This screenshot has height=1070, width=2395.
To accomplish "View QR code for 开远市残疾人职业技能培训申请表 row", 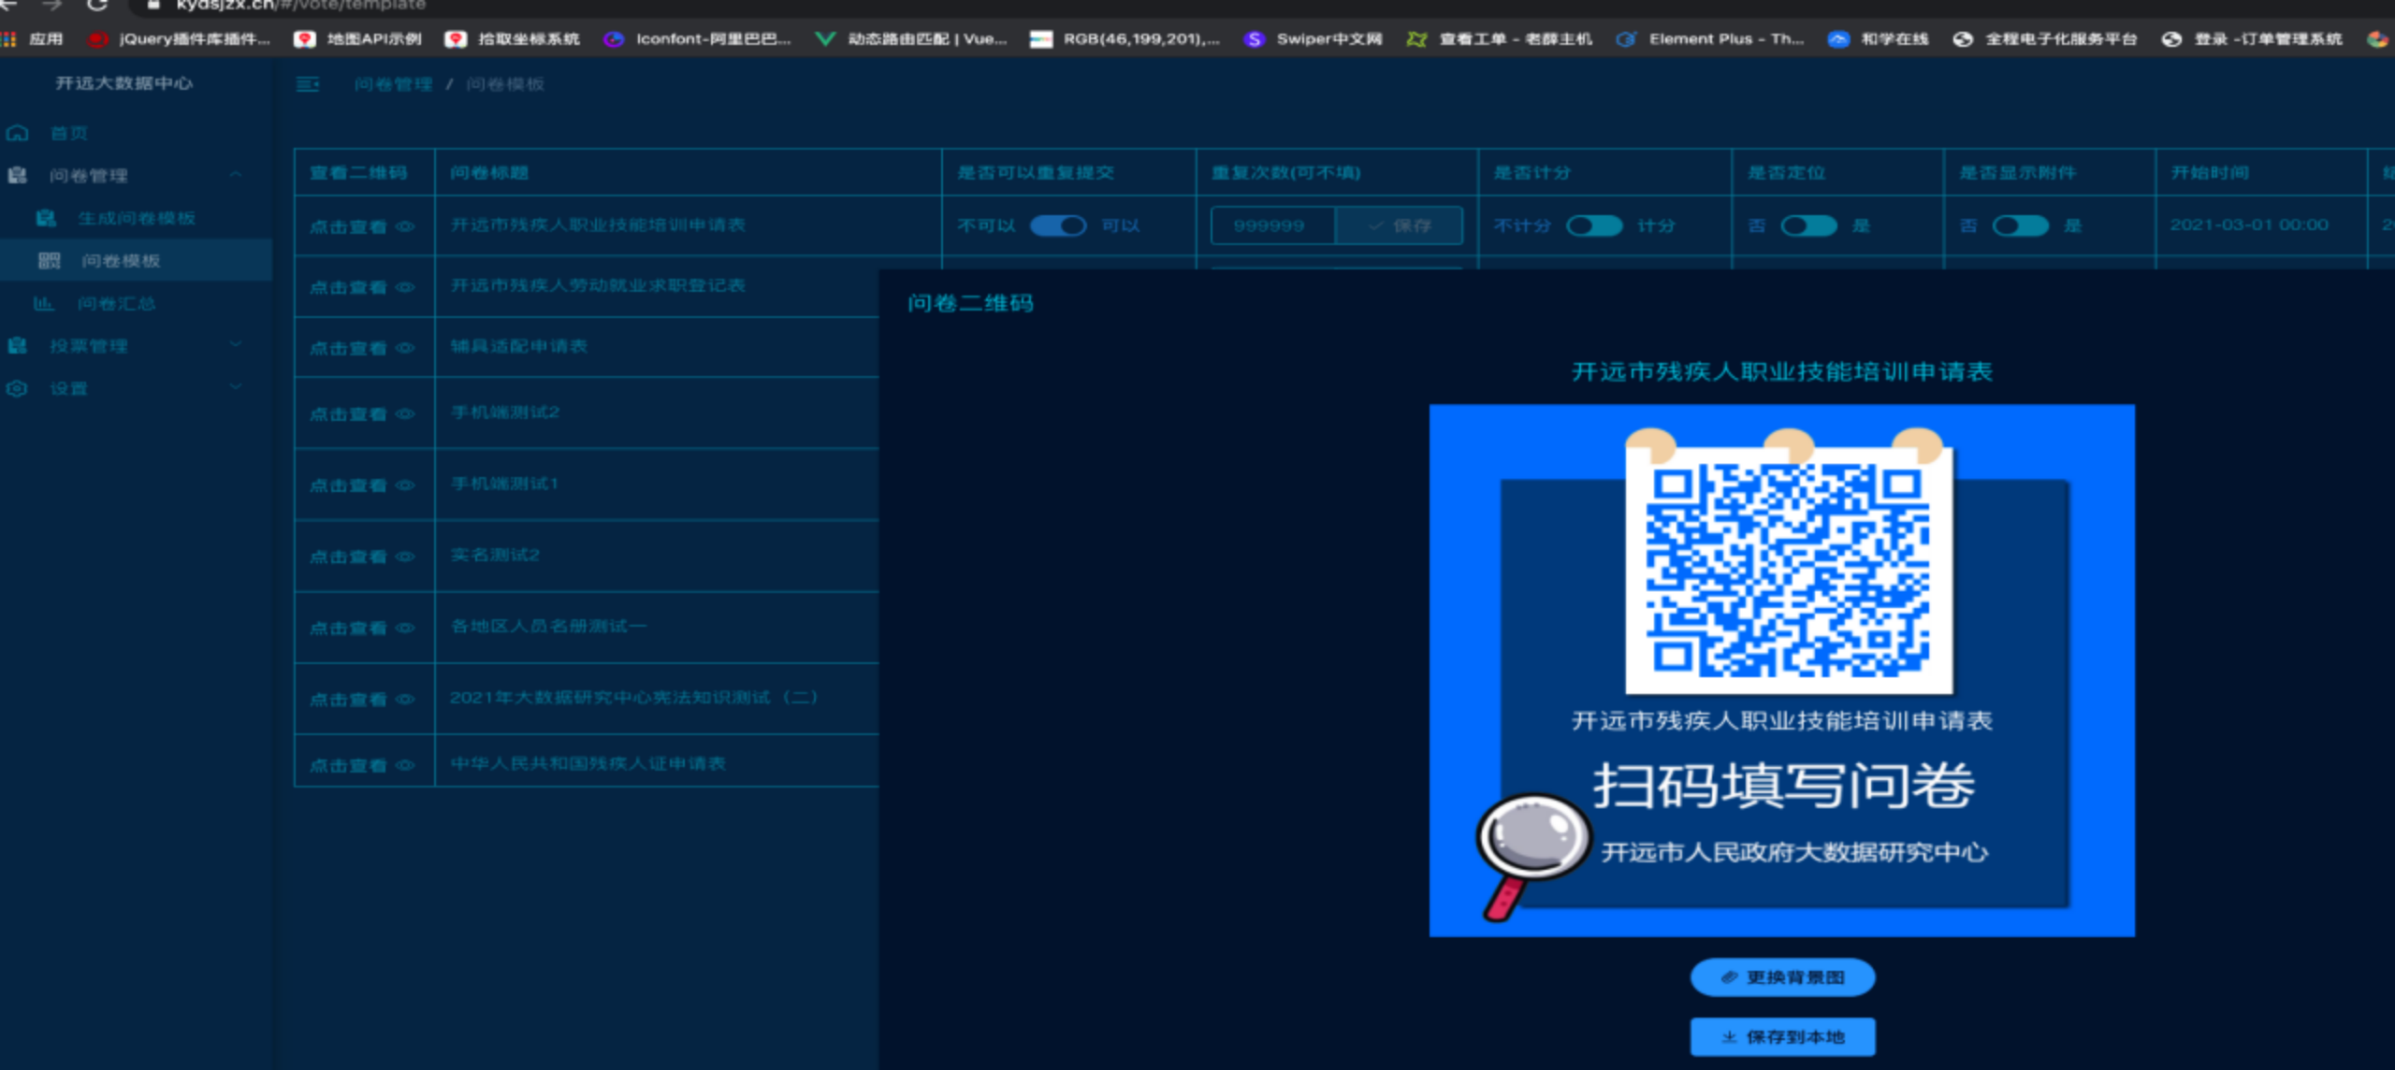I will click(362, 226).
